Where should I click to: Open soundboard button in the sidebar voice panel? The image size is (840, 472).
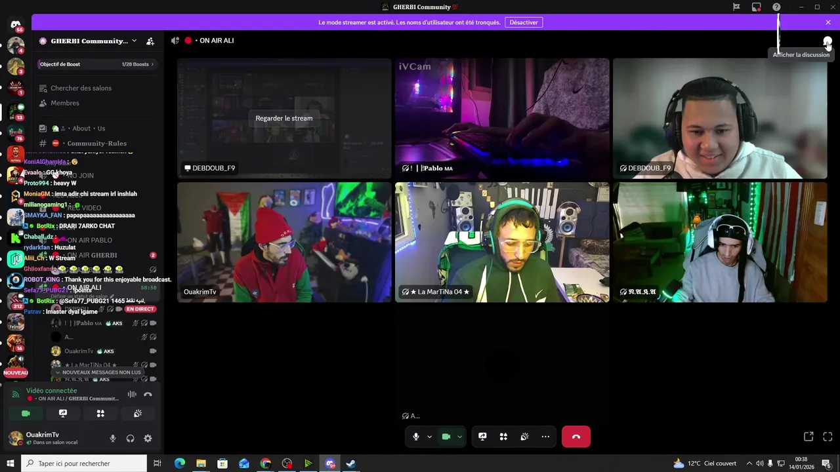pyautogui.click(x=138, y=414)
